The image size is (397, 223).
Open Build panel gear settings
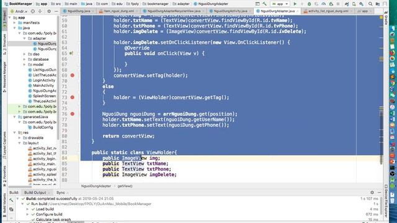pyautogui.click(x=372, y=193)
